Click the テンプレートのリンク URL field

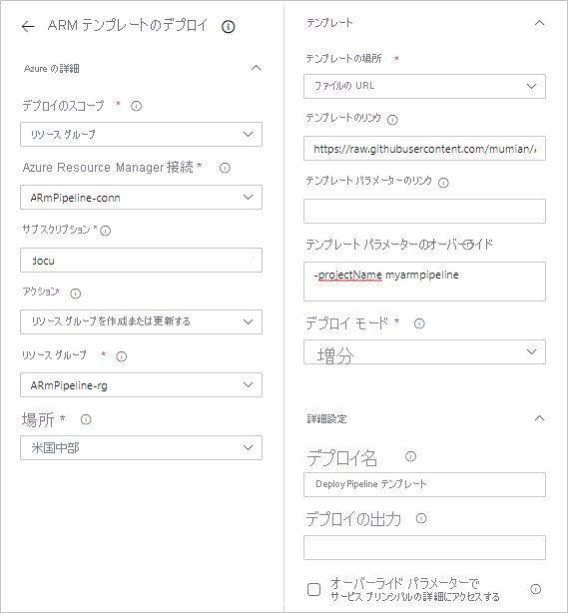coord(424,148)
